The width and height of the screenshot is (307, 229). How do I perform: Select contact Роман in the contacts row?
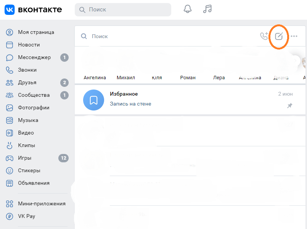pyautogui.click(x=188, y=77)
